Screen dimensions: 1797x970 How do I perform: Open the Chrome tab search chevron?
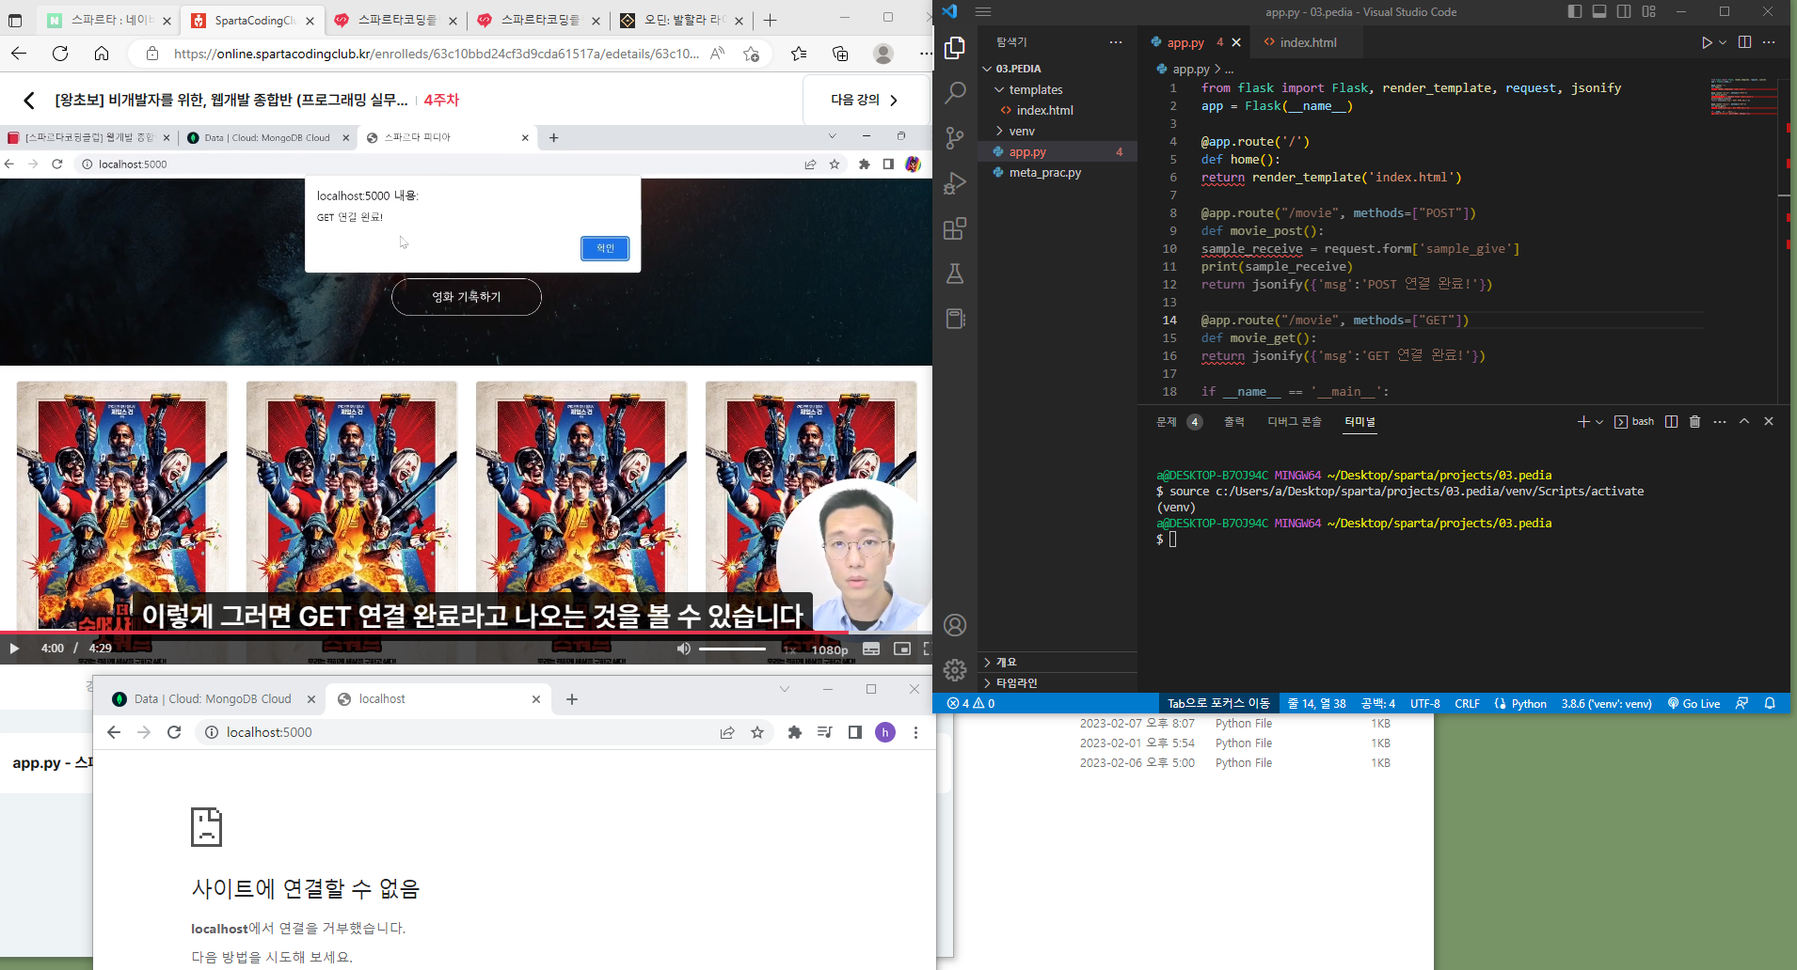point(785,689)
